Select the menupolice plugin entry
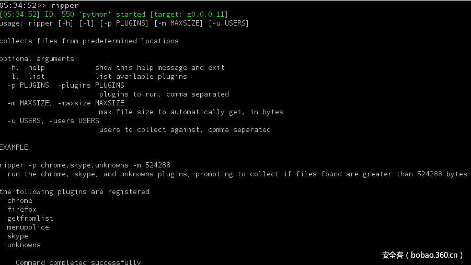The image size is (471, 265). click(28, 227)
